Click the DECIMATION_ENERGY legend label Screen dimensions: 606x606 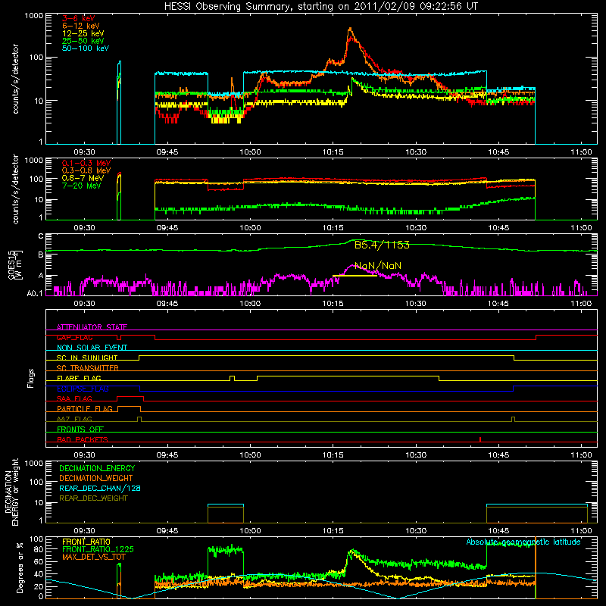97,468
